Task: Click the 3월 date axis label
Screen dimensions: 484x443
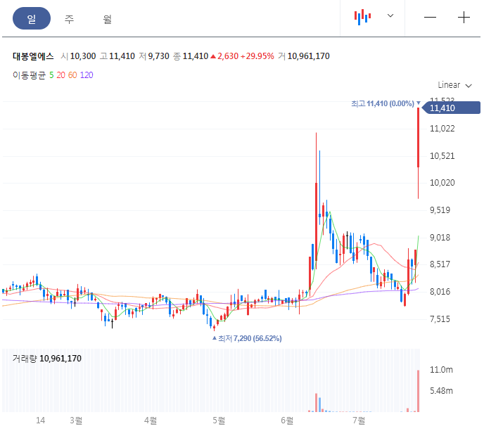Action: click(76, 420)
